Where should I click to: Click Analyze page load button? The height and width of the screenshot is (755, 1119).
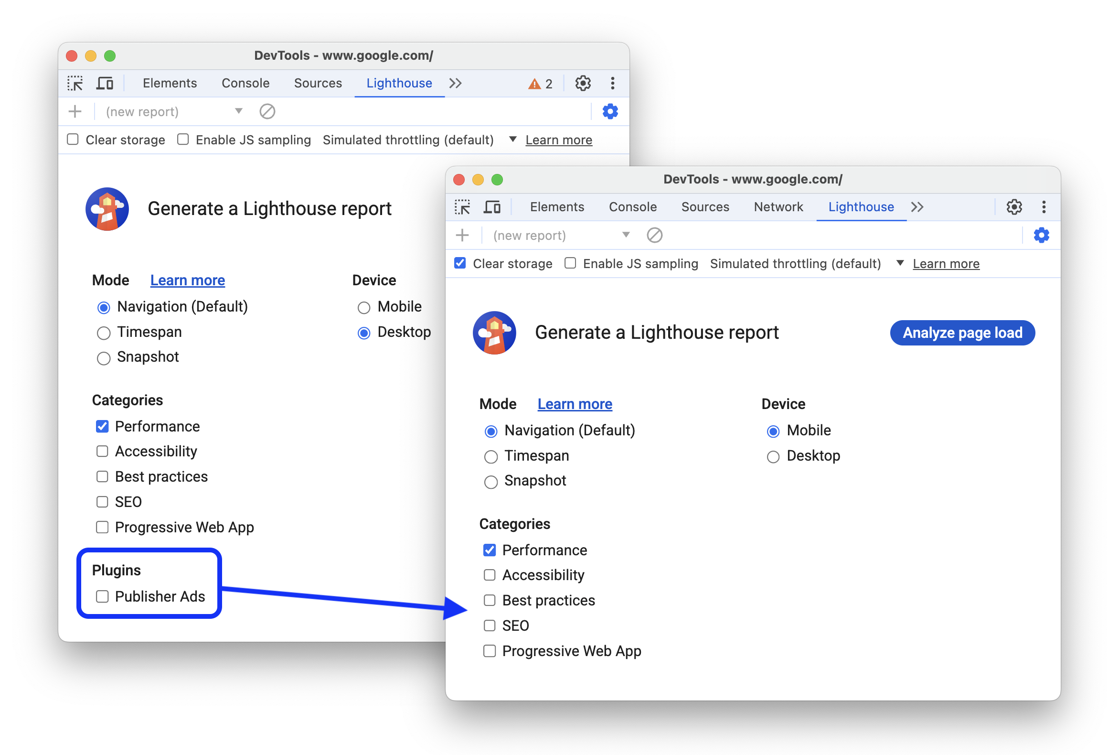pos(962,333)
